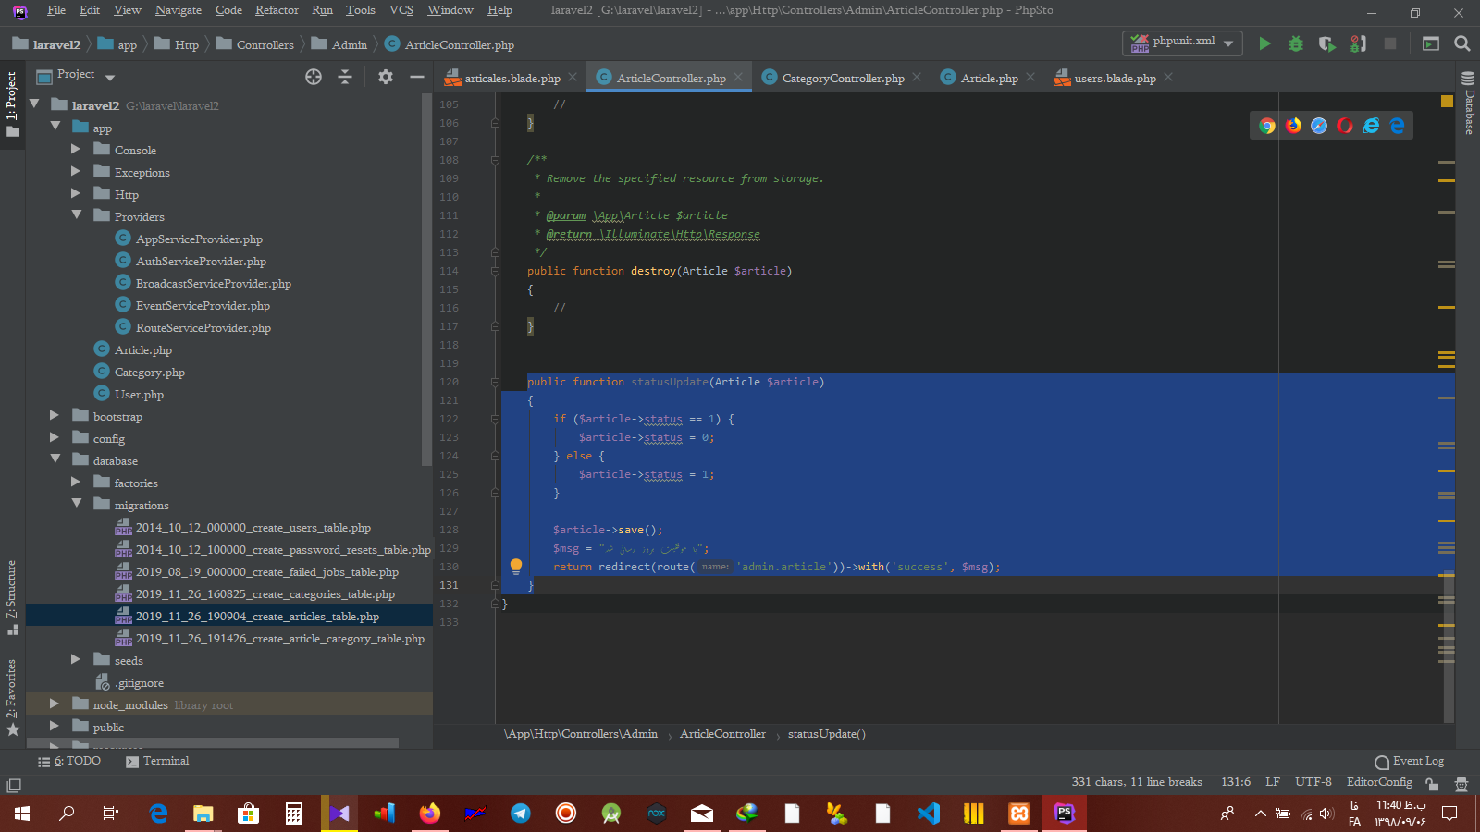Screen dimensions: 1480x832
Task: Open the Terminal tool window
Action: click(157, 761)
